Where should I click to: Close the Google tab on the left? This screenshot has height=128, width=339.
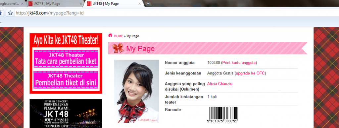click(x=22, y=4)
